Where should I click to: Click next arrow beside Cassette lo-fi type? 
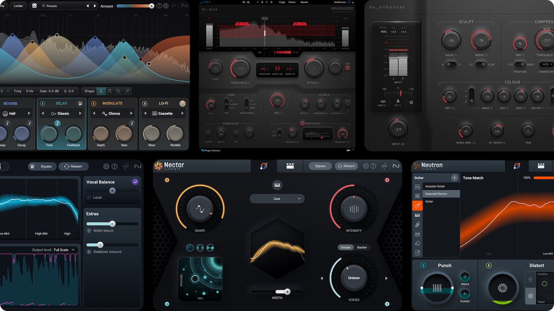click(x=182, y=113)
